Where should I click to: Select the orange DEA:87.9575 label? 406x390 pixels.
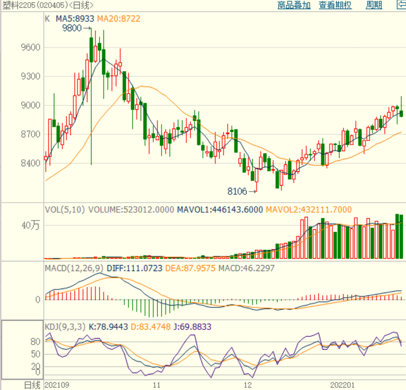[190, 268]
